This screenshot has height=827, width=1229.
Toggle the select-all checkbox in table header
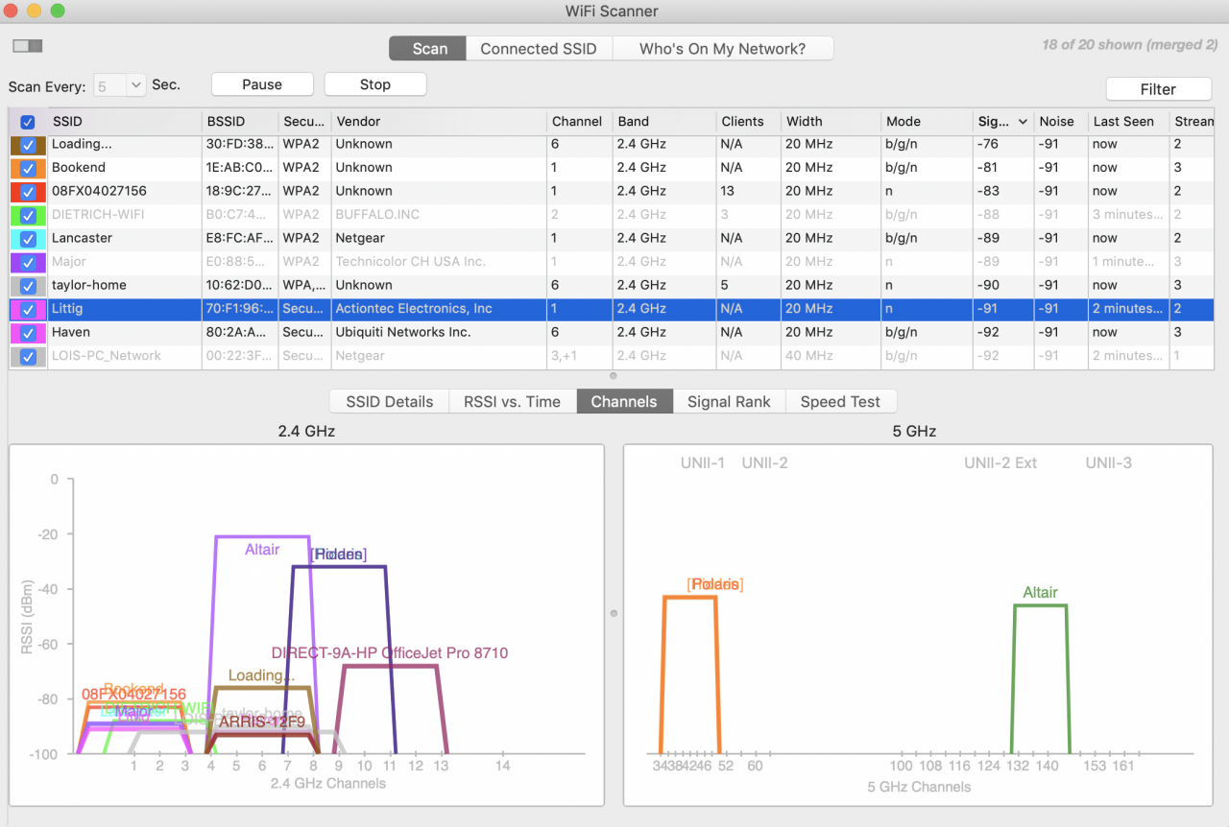tap(28, 122)
